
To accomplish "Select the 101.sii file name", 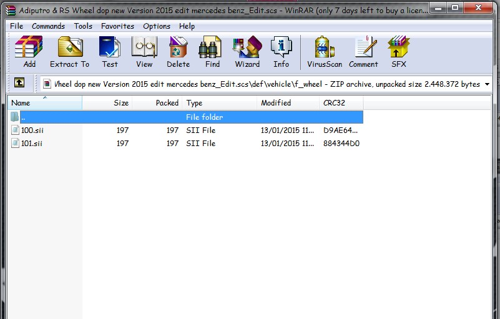I will click(x=32, y=143).
